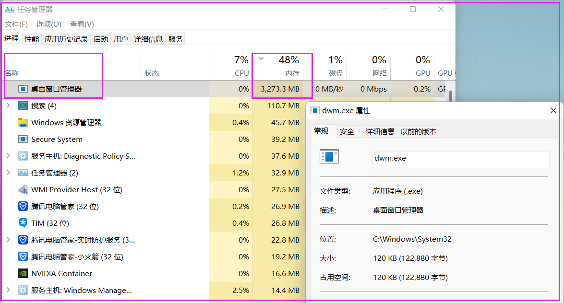
Task: Click the TIM application icon
Action: pos(23,223)
